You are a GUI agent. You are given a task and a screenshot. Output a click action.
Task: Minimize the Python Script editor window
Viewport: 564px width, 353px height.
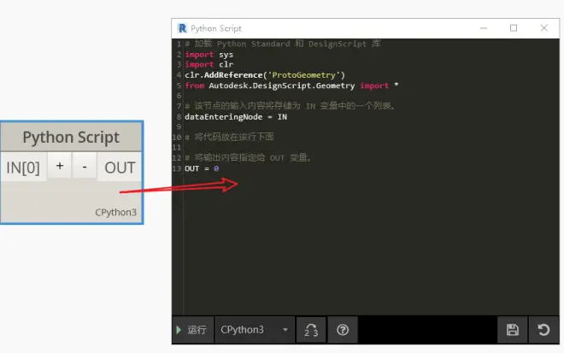[x=484, y=28]
